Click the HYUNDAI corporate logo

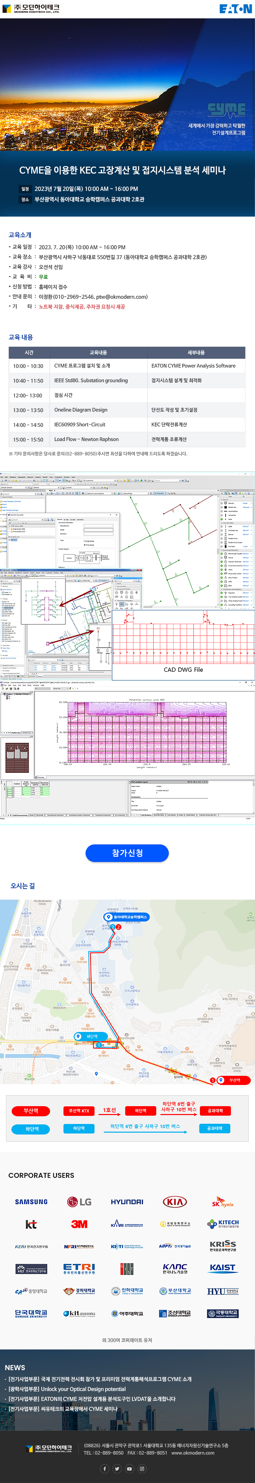tap(127, 1201)
